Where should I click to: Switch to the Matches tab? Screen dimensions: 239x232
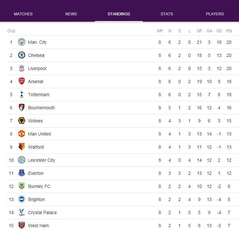click(23, 14)
